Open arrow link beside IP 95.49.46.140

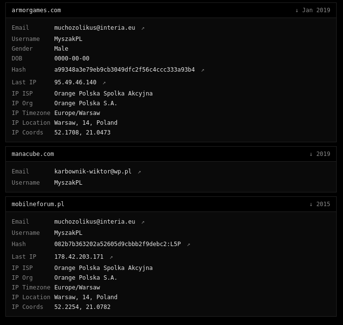coord(104,83)
